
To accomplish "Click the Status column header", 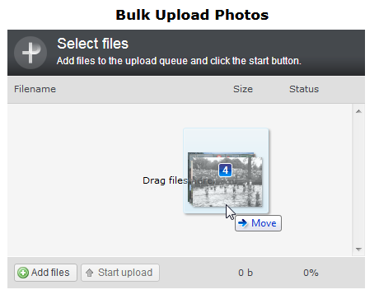I will pos(304,89).
